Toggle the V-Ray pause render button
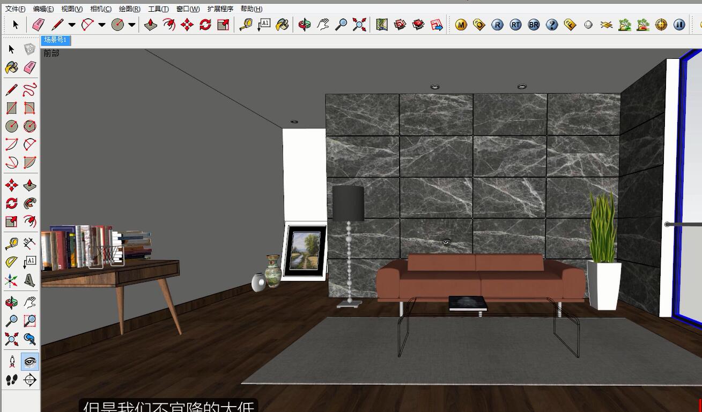Viewport: 702px width, 412px height. tap(679, 25)
